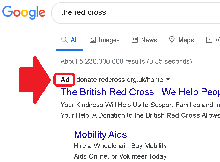Click the map pin icon beside Maps
Screen dimensions: 220x162
172,40
